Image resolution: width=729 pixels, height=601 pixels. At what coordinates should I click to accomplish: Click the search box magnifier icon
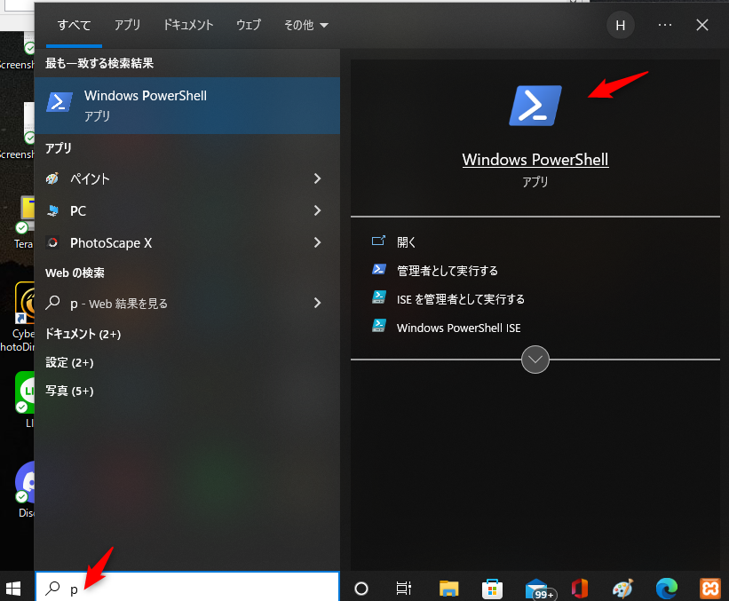click(x=52, y=588)
